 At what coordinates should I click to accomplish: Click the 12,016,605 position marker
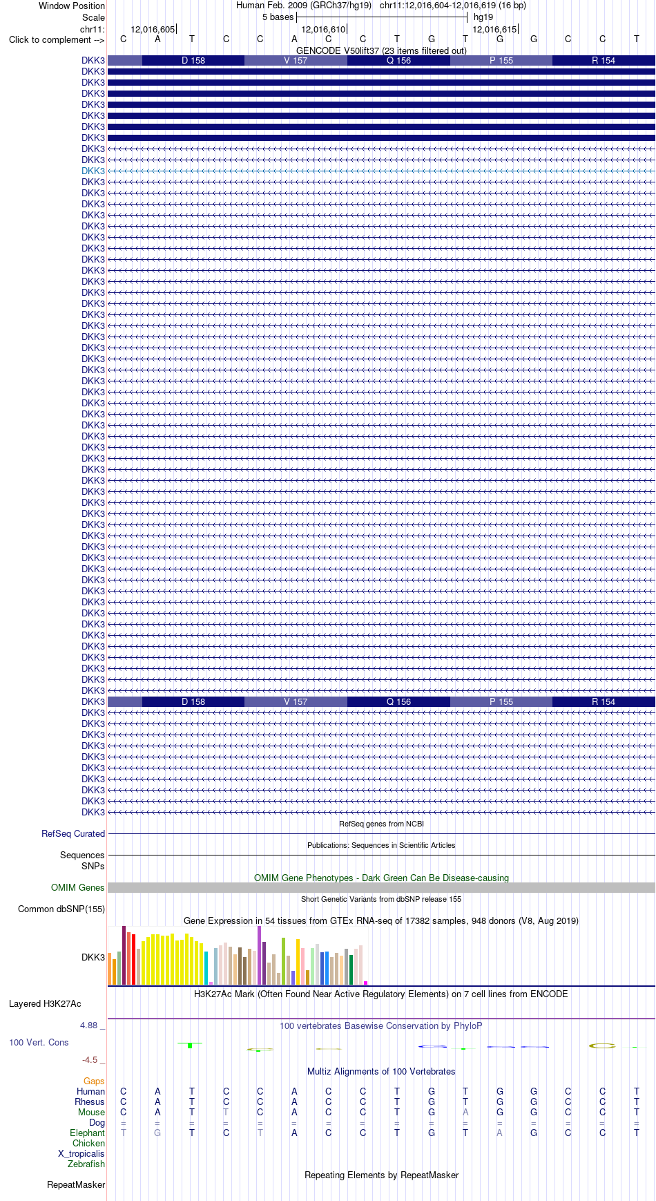(x=153, y=29)
